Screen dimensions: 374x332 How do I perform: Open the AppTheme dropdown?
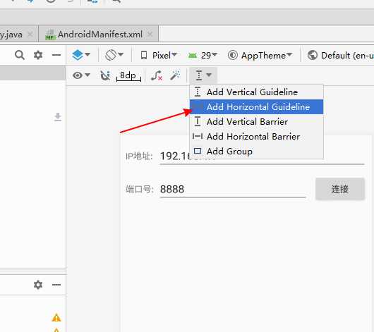260,55
